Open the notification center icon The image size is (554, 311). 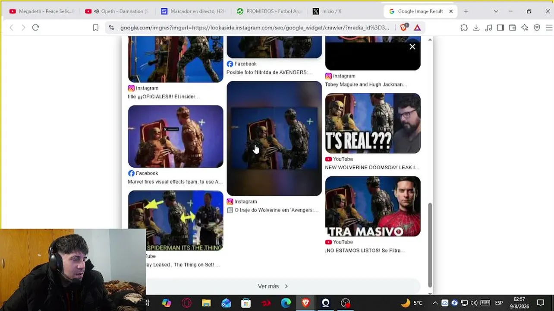click(x=541, y=303)
